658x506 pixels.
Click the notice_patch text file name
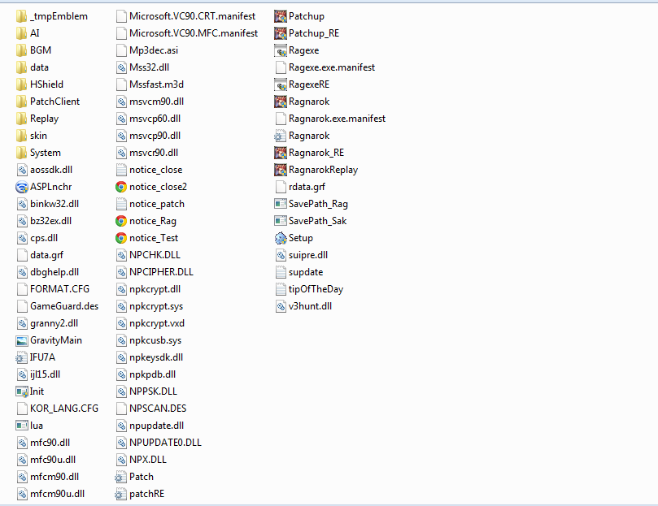pyautogui.click(x=157, y=204)
